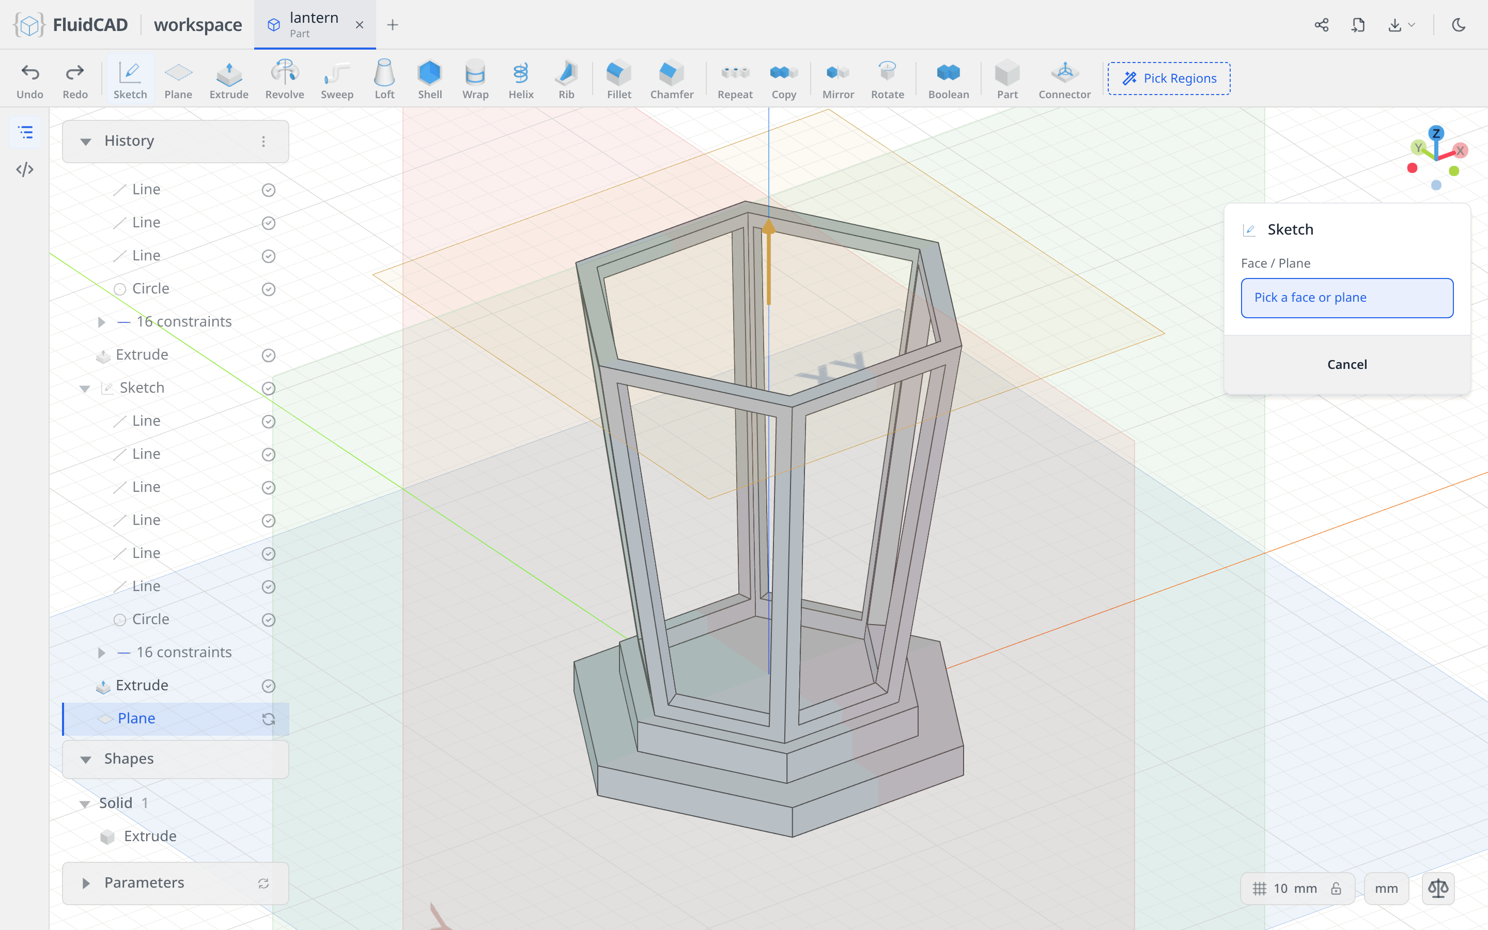This screenshot has width=1488, height=930.
Task: Select the Sketch tool in toolbar
Action: pos(130,80)
